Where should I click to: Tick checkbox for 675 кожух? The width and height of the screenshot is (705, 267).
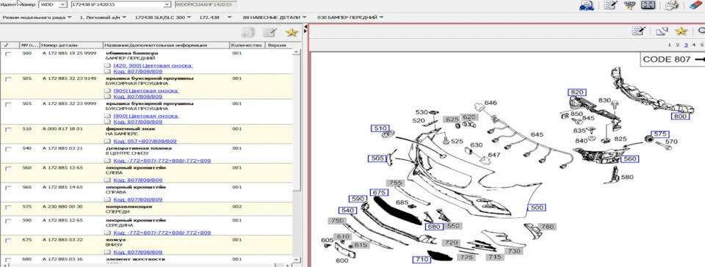tap(7, 241)
